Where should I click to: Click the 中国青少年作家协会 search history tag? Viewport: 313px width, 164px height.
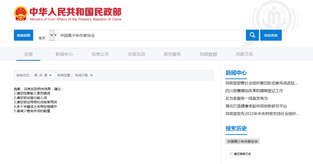(243, 141)
